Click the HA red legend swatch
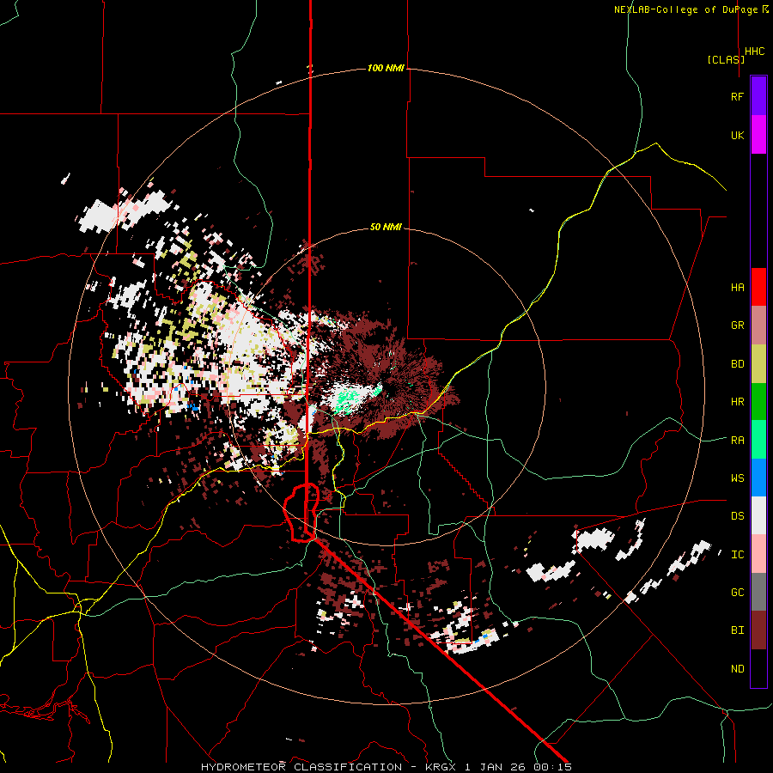 click(758, 287)
